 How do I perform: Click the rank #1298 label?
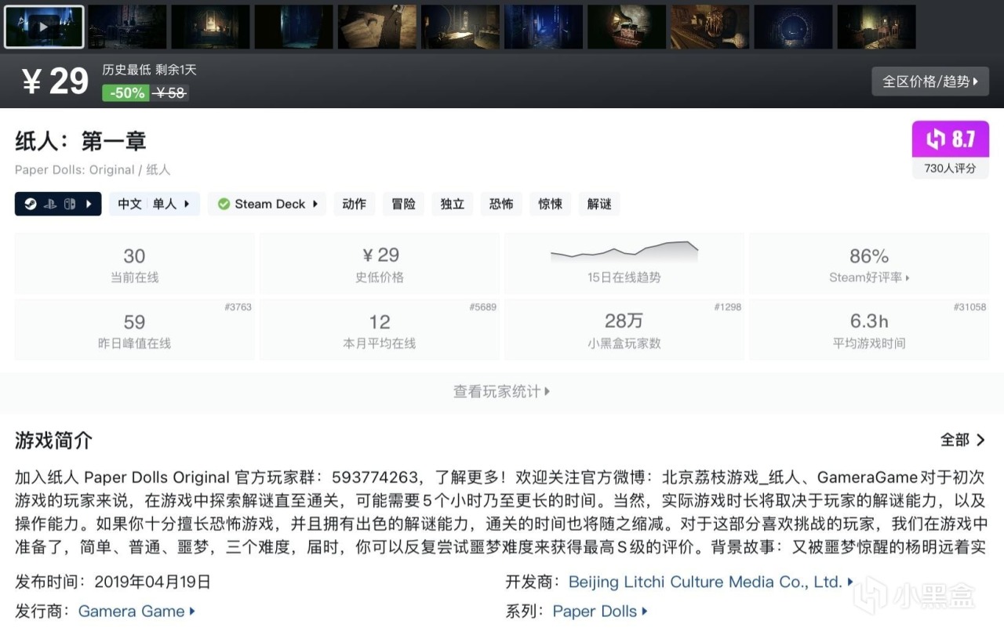click(x=727, y=306)
